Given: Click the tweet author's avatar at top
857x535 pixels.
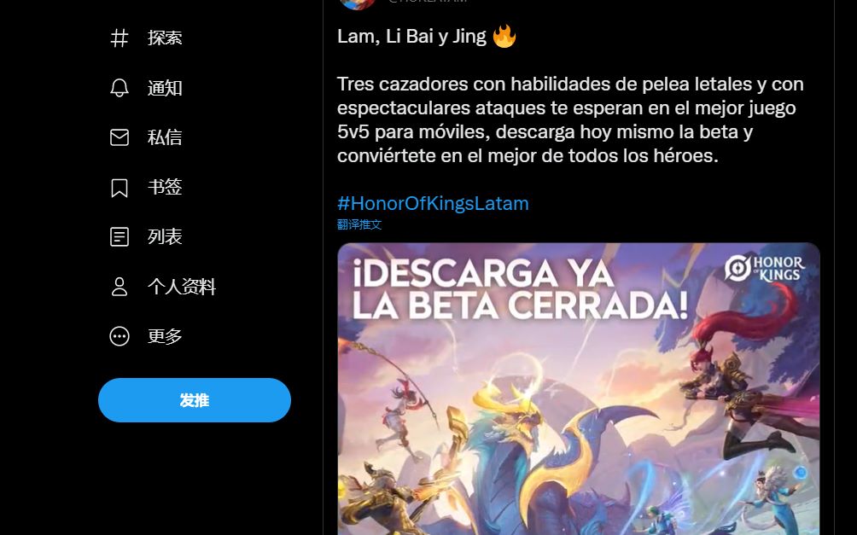Looking at the screenshot, I should tap(358, 3).
